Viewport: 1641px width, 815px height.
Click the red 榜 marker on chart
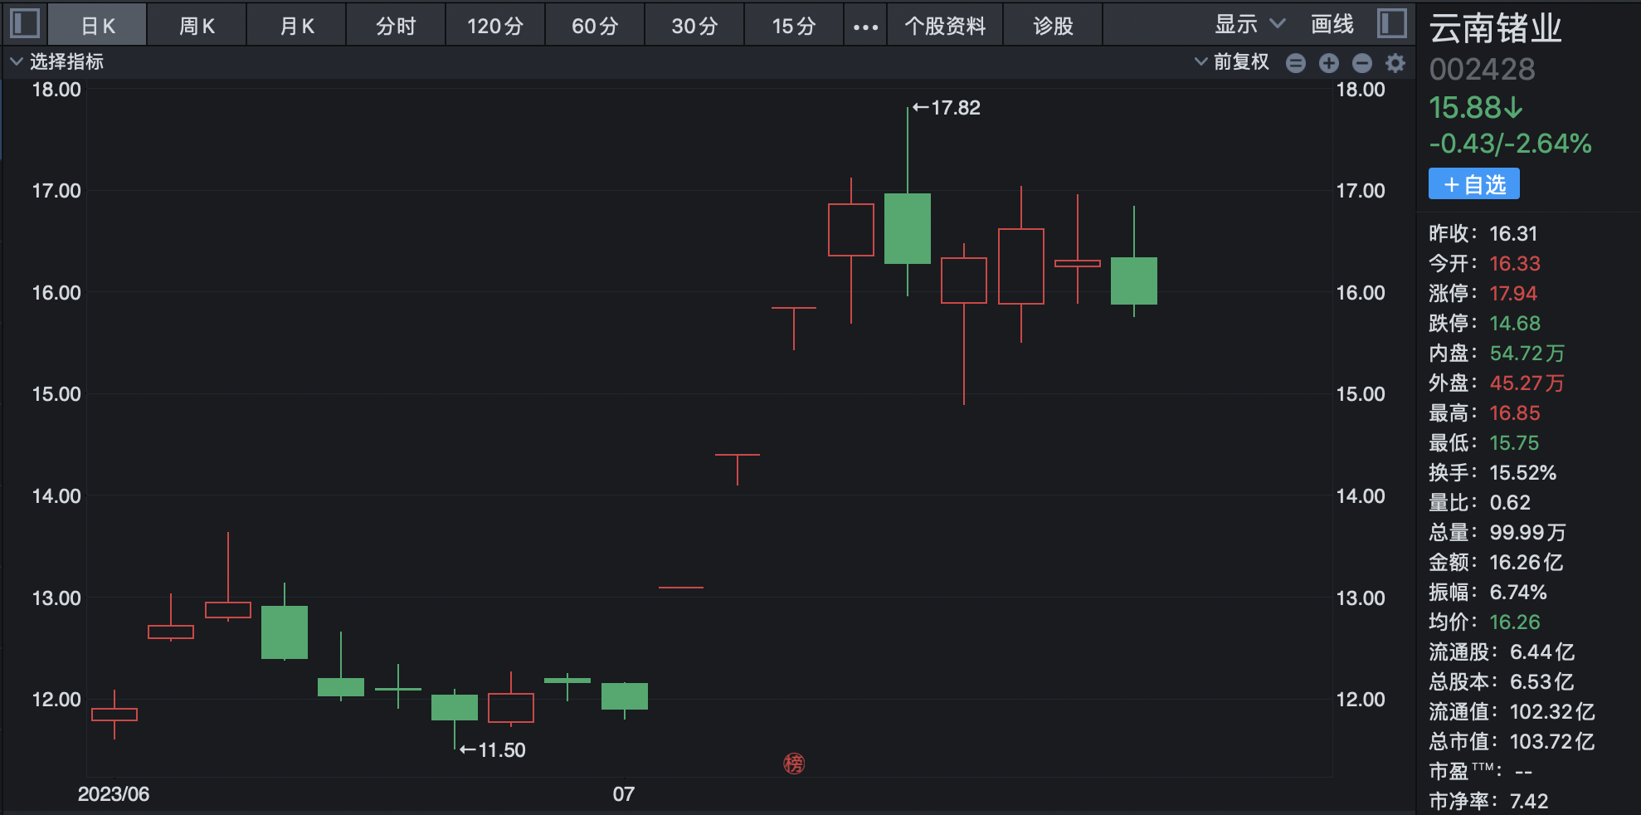(794, 764)
